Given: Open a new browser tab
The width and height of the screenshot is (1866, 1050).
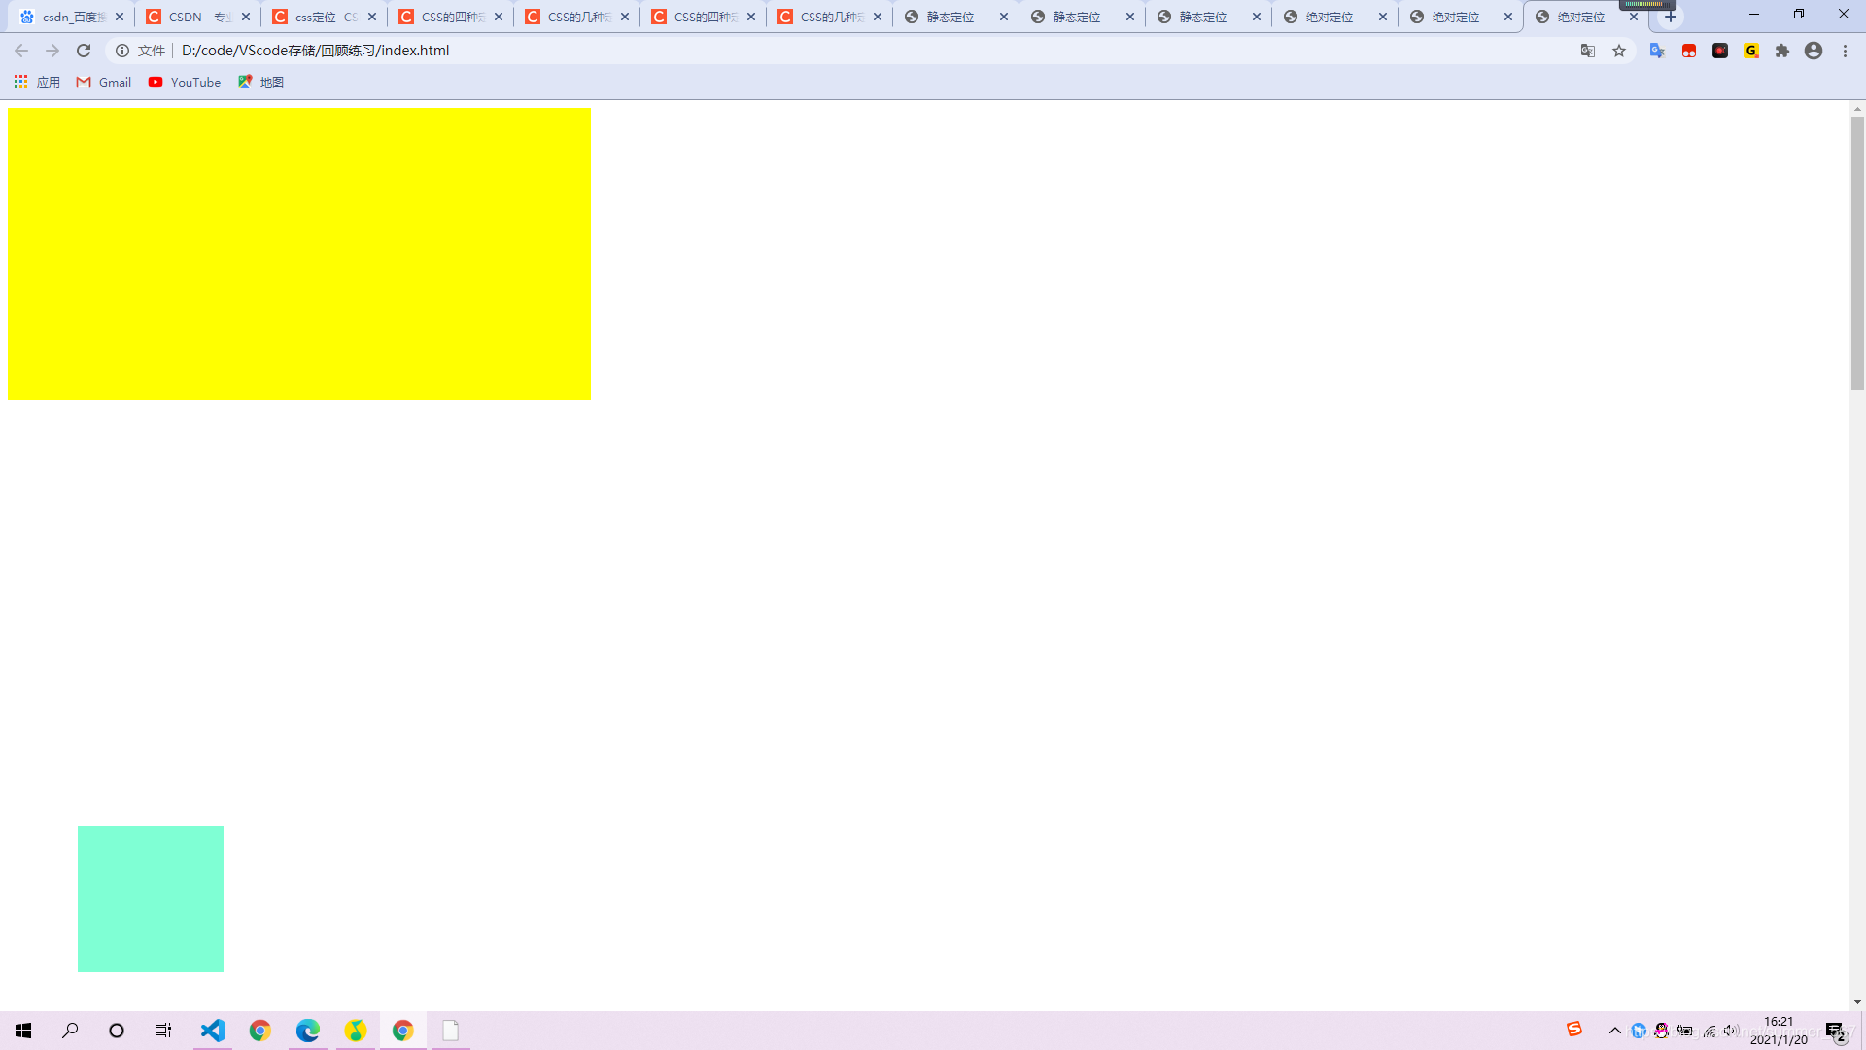Looking at the screenshot, I should [1671, 17].
